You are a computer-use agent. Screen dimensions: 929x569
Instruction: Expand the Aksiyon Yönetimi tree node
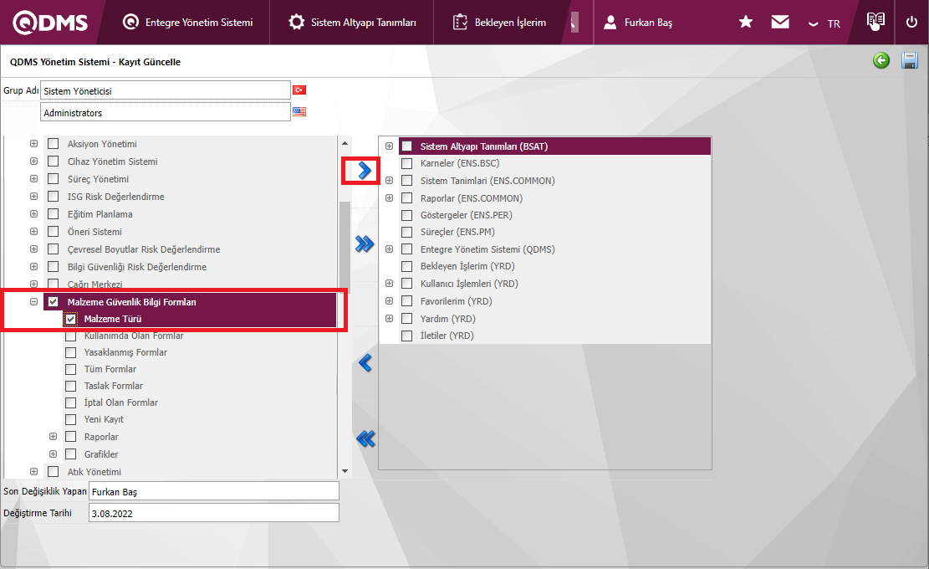pyautogui.click(x=33, y=143)
